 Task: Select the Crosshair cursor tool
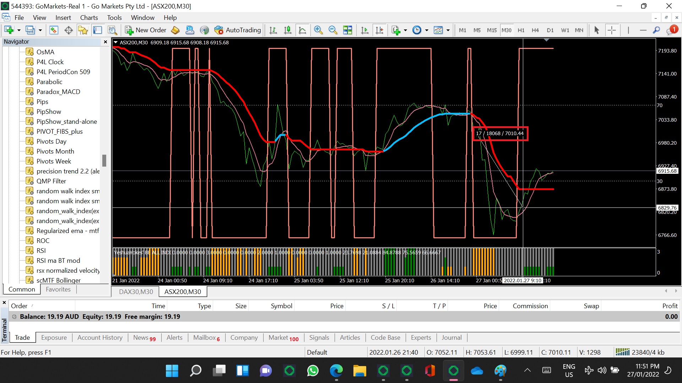612,30
